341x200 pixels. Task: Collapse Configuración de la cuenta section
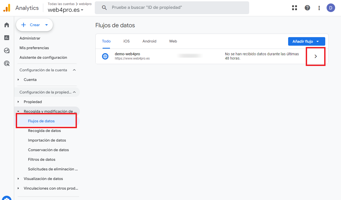[74, 70]
